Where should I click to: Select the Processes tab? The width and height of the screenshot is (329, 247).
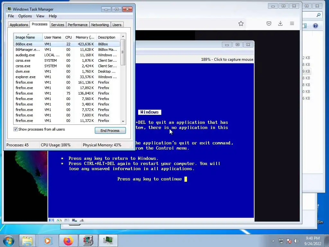(x=40, y=24)
